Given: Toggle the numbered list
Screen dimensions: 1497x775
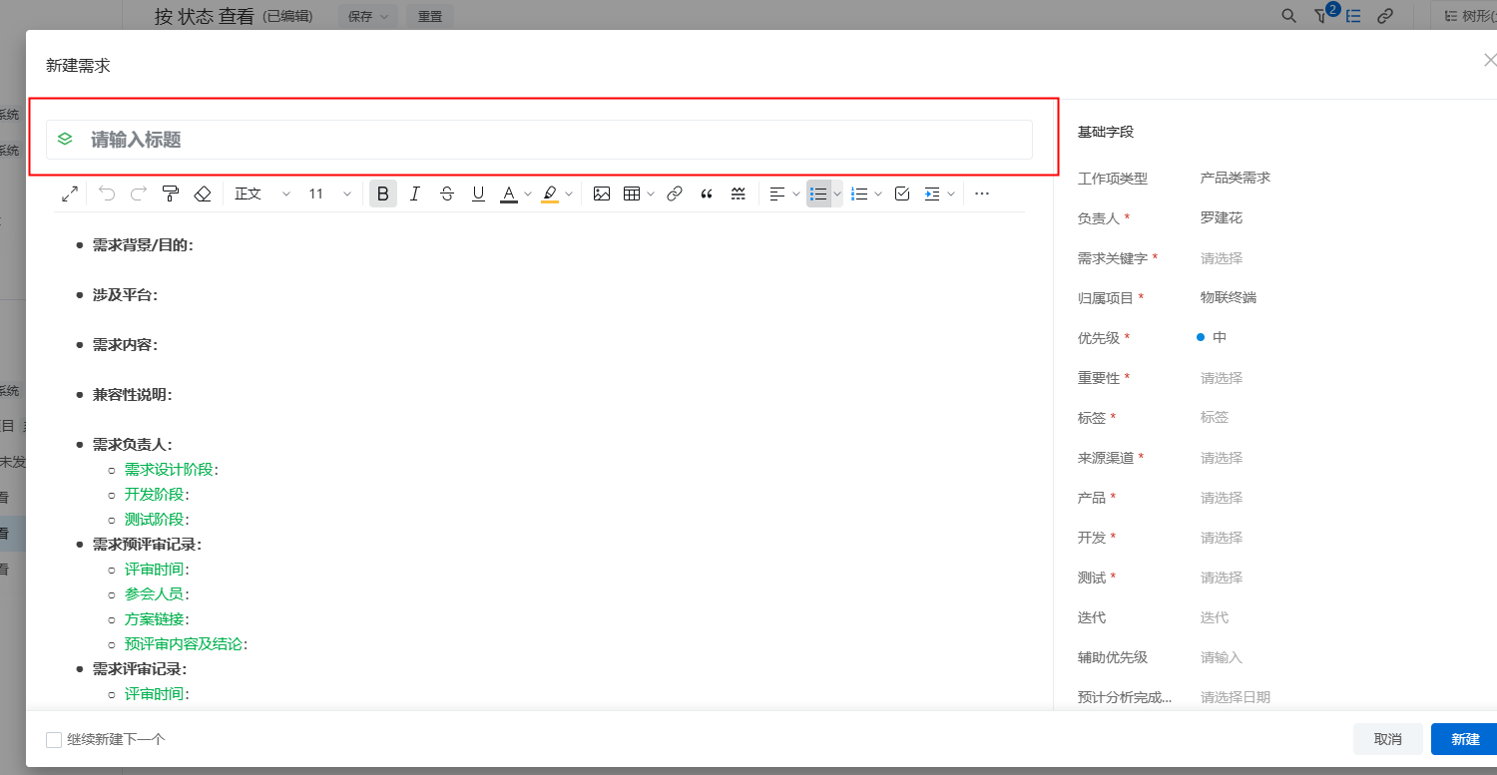Looking at the screenshot, I should click(x=859, y=194).
